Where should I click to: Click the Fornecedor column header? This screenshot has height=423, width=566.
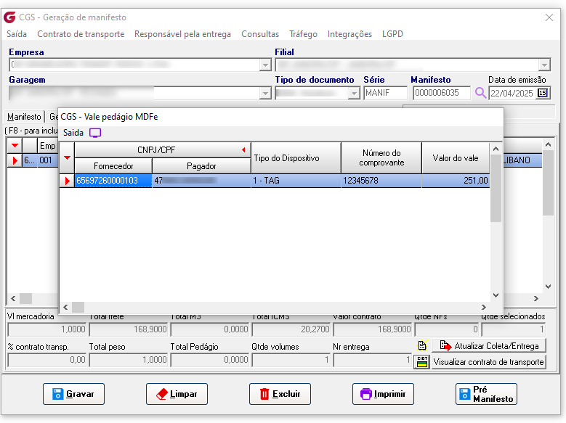point(113,166)
